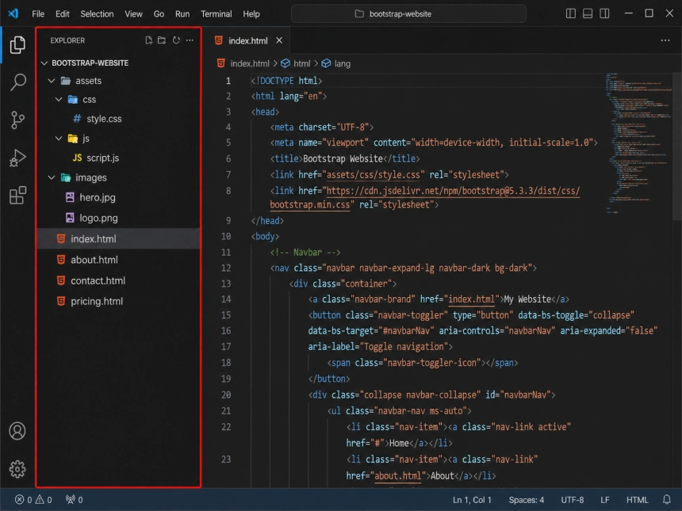The width and height of the screenshot is (682, 511).
Task: Follow the assets/css/style.css link in code
Action: tap(374, 174)
